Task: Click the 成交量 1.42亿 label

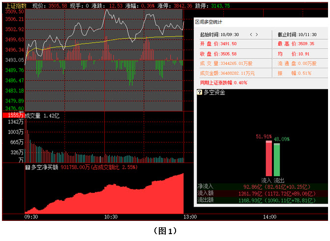Action: coord(42,116)
